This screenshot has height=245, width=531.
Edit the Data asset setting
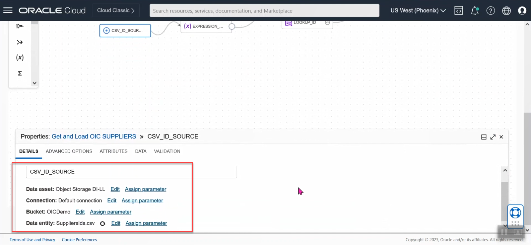point(115,189)
